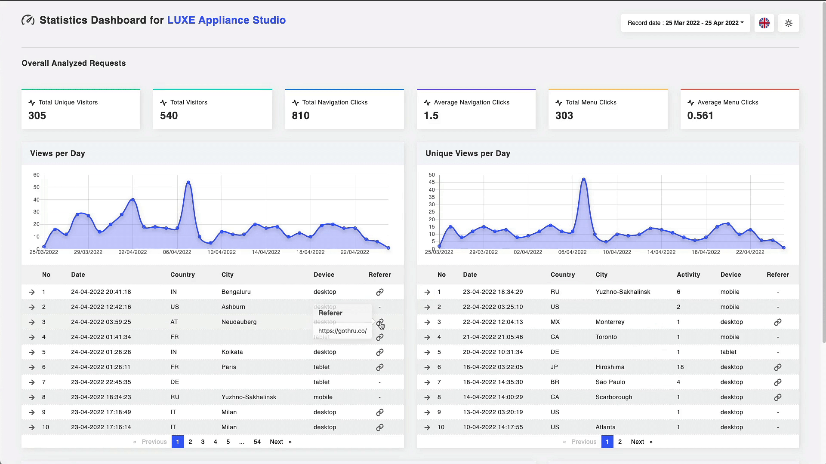Go to page 2 of views table
Viewport: 826px width, 464px height.
tap(190, 442)
